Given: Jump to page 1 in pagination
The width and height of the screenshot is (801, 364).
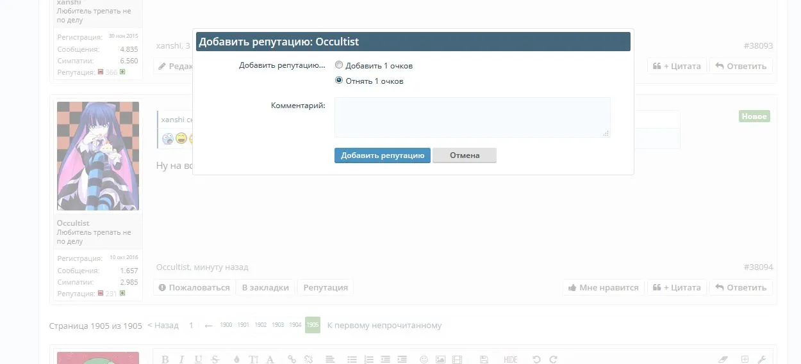Looking at the screenshot, I should tap(191, 326).
